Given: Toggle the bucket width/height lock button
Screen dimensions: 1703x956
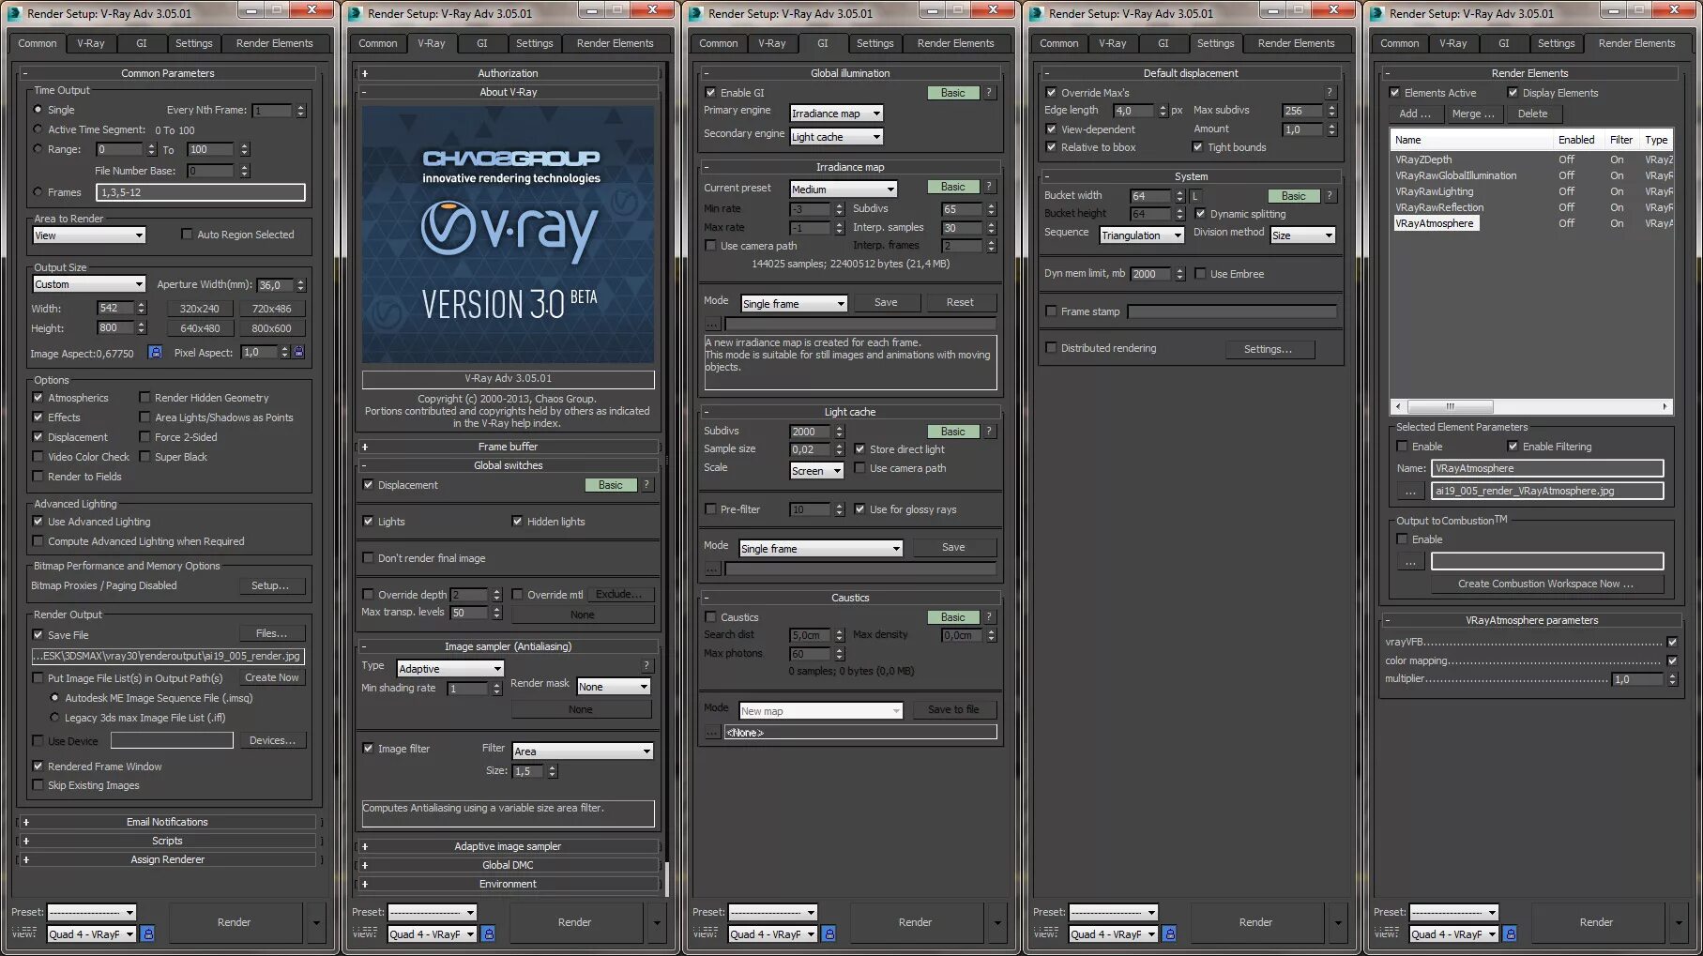Looking at the screenshot, I should (1196, 196).
